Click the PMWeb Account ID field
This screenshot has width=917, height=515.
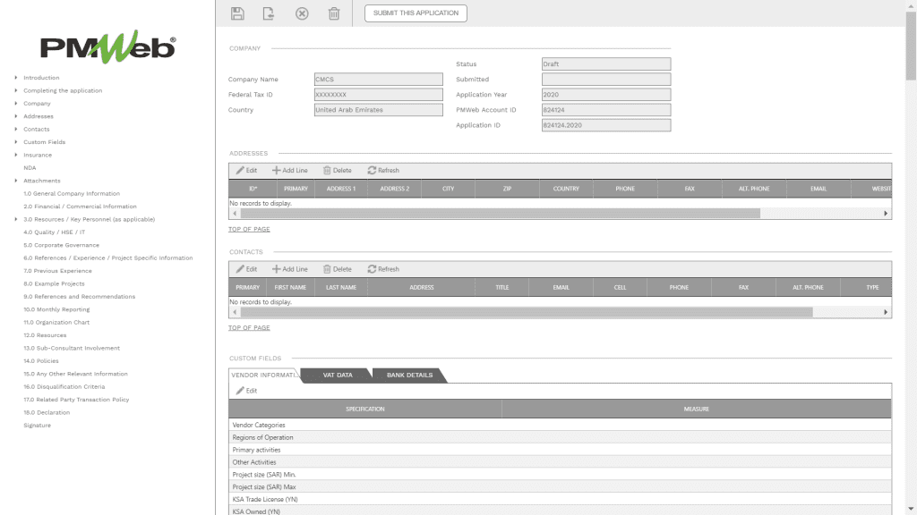pos(606,110)
